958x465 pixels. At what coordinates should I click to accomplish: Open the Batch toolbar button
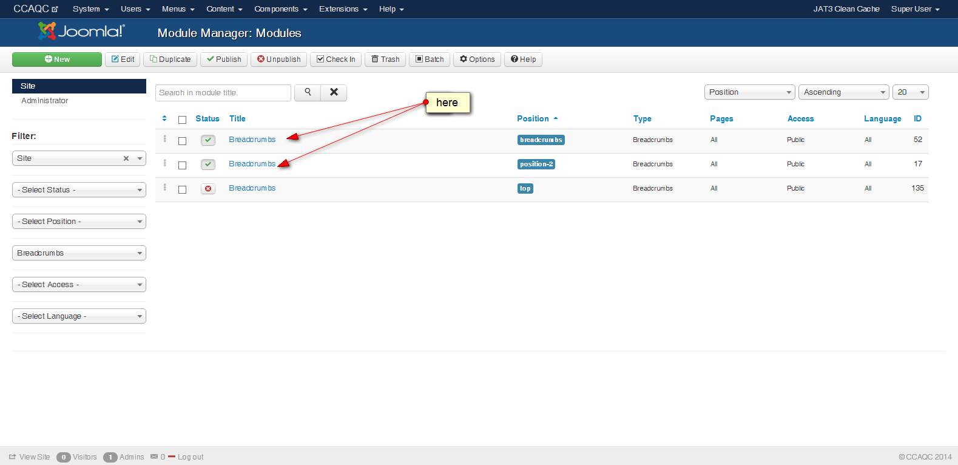tap(430, 59)
